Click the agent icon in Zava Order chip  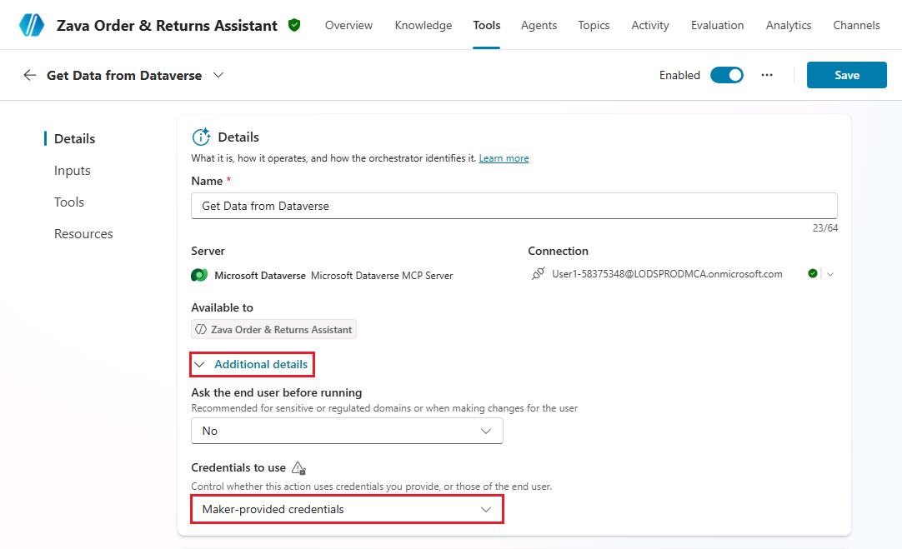click(x=201, y=329)
